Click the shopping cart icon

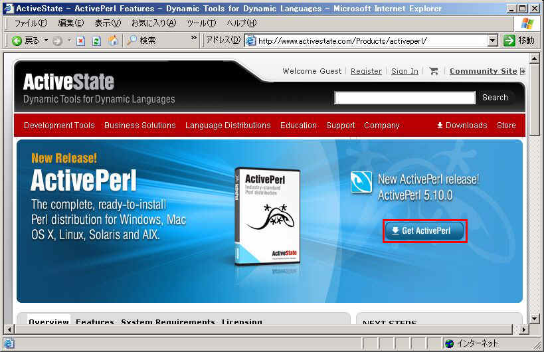(434, 71)
